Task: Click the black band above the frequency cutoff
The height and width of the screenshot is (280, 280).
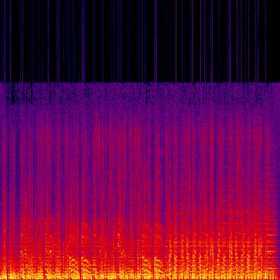Action: click(140, 41)
